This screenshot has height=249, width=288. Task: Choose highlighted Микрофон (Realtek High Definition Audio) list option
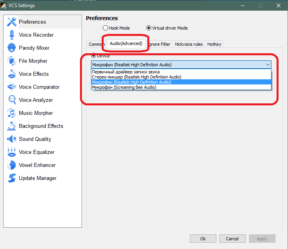(x=181, y=82)
